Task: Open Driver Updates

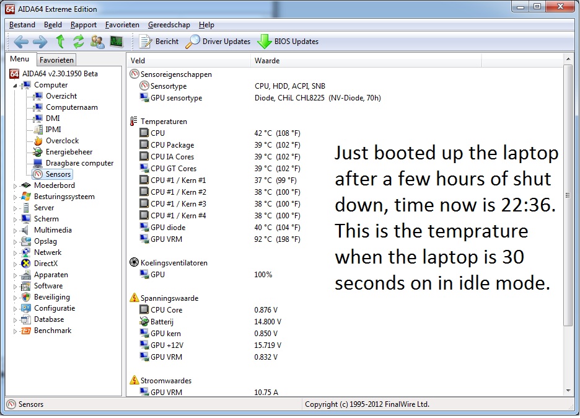Action: (218, 42)
